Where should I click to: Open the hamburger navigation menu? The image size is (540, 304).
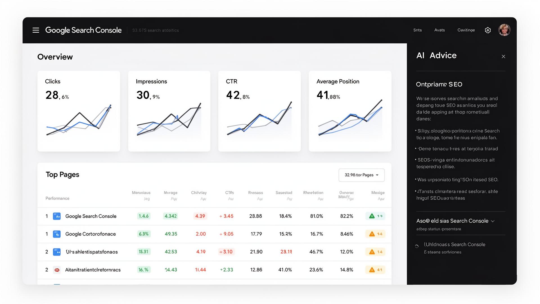(36, 30)
